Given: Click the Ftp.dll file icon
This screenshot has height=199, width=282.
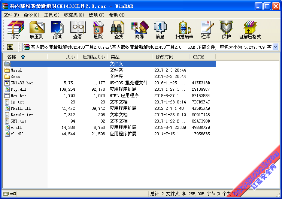Looking at the screenshot, I should pos(7,89).
